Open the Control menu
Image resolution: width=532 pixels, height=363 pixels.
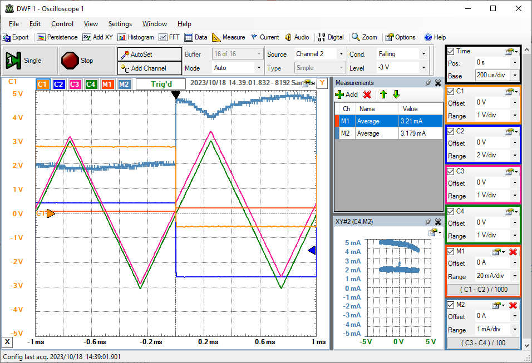point(62,24)
